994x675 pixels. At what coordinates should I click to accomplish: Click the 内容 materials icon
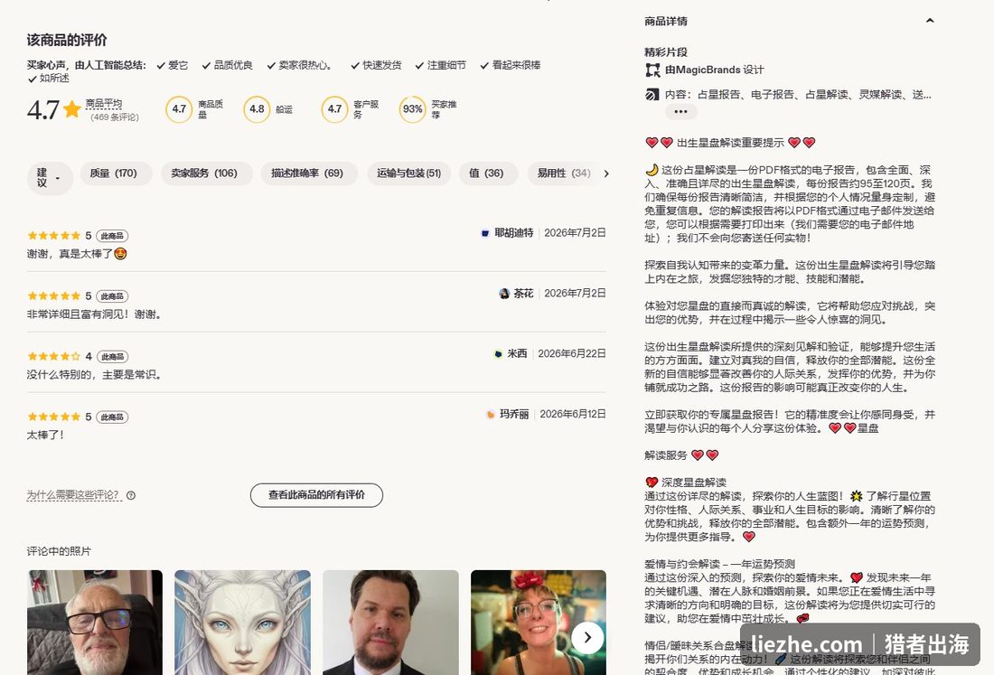(x=652, y=95)
